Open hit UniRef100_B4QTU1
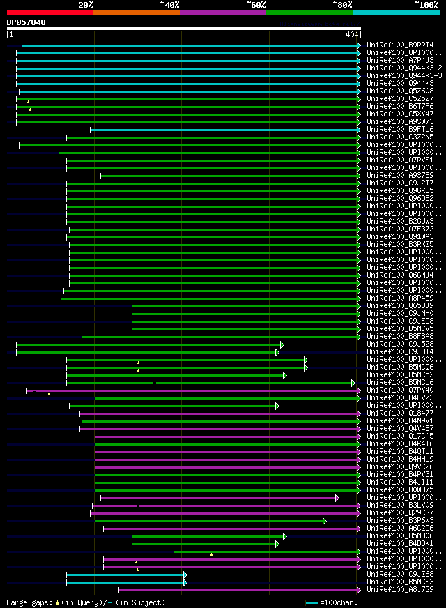 coord(400,452)
